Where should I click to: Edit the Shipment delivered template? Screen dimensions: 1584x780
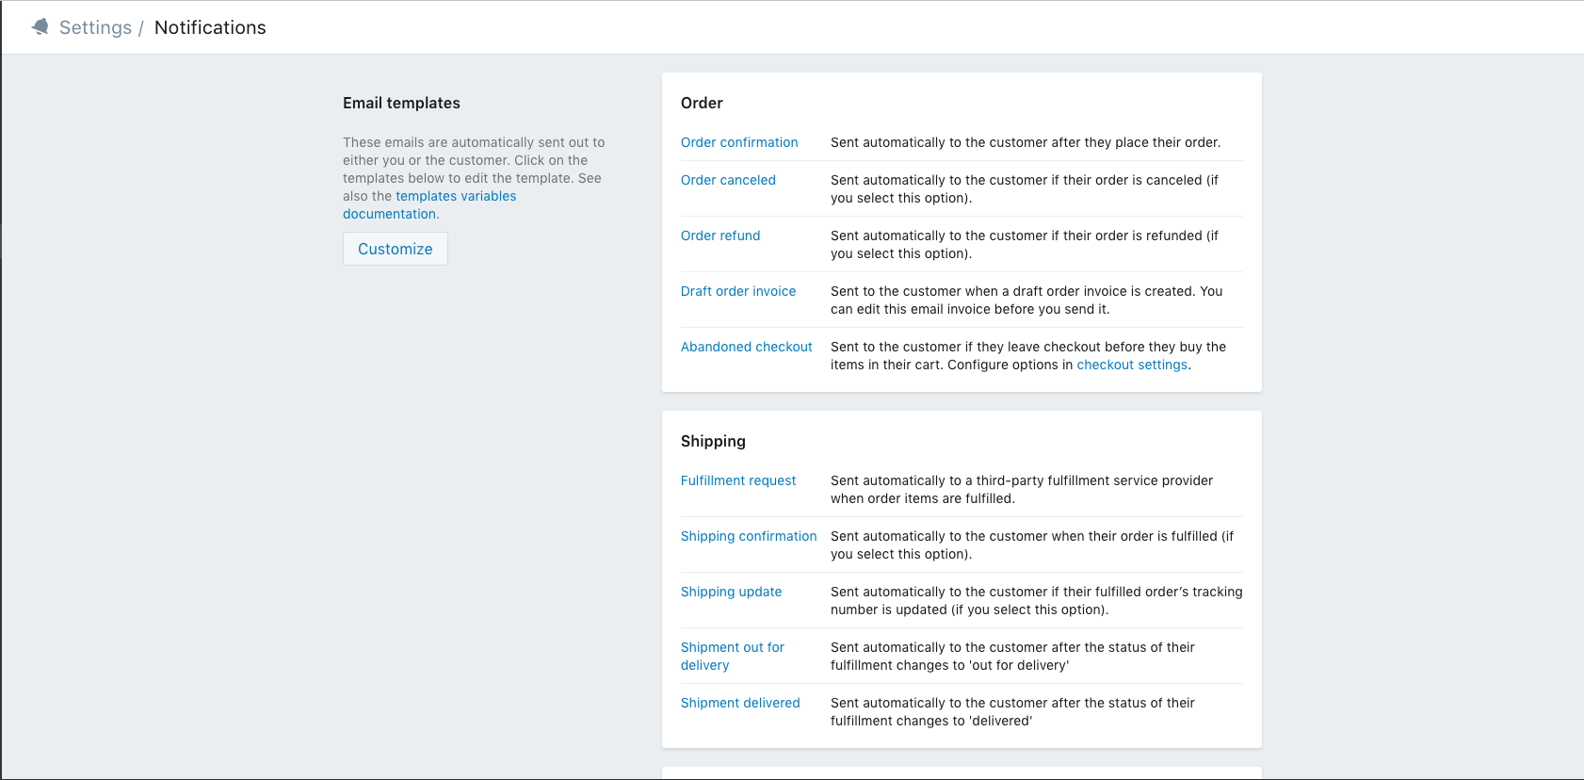[x=740, y=703]
